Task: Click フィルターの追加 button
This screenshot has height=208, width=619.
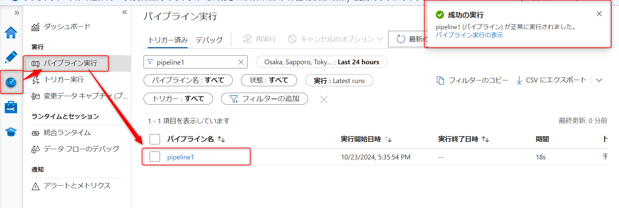Action: 265,99
